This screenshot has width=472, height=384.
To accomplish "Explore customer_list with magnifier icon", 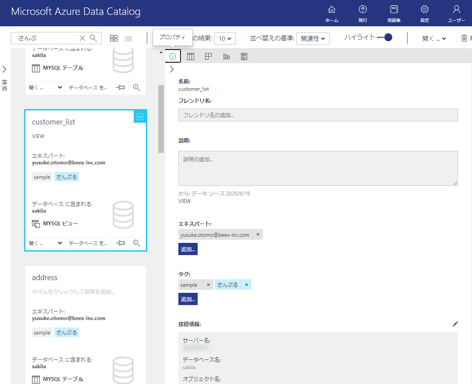I will pyautogui.click(x=137, y=243).
